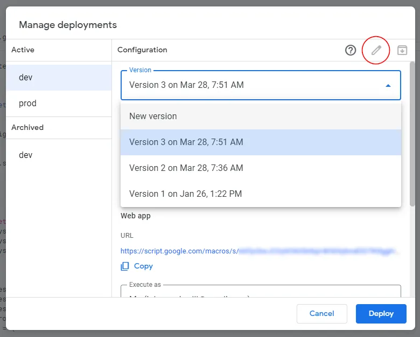The height and width of the screenshot is (337, 420).
Task: Click the configuration panel vertical scrollbar
Action: point(412,135)
